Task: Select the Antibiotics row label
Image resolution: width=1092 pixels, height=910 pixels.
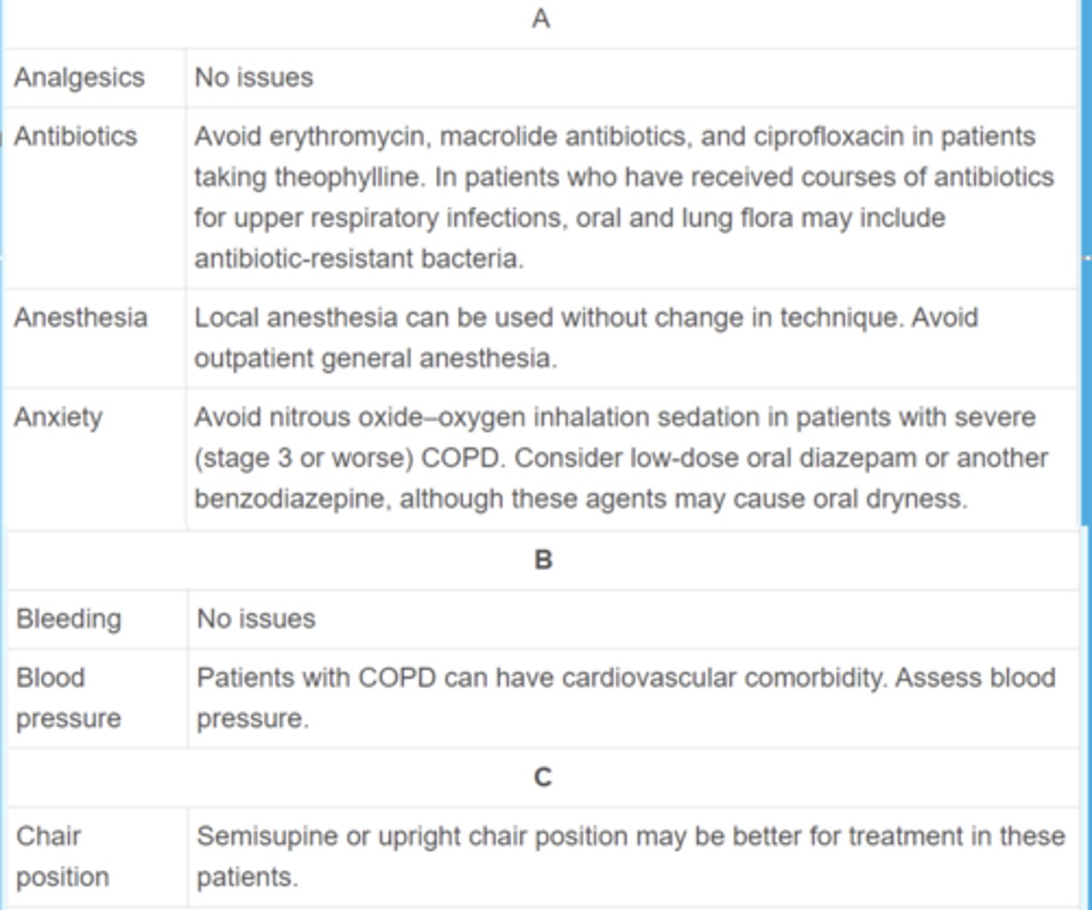Action: coord(76,136)
